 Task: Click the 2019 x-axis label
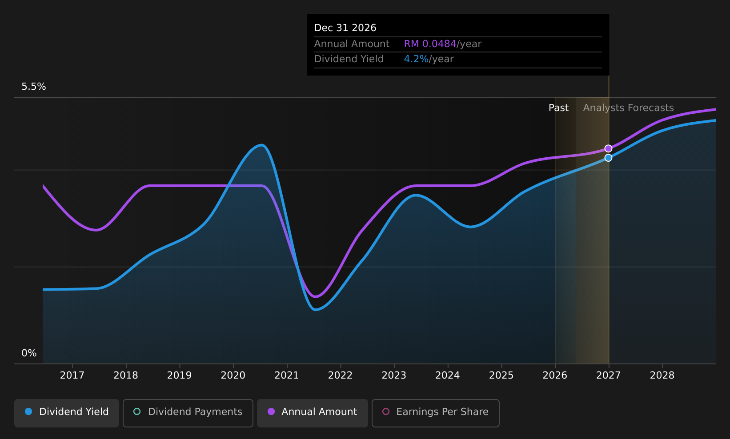(x=179, y=375)
